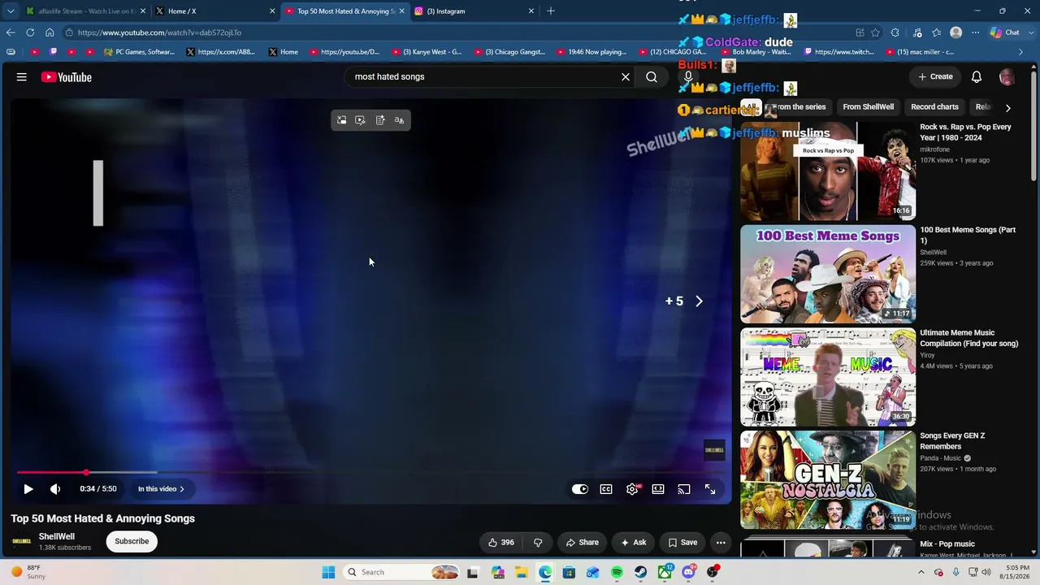Open the browser settings and more menu
The image size is (1040, 585).
975,32
